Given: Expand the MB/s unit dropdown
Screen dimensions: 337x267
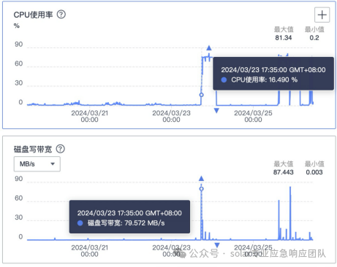Looking at the screenshot, I should [37, 164].
